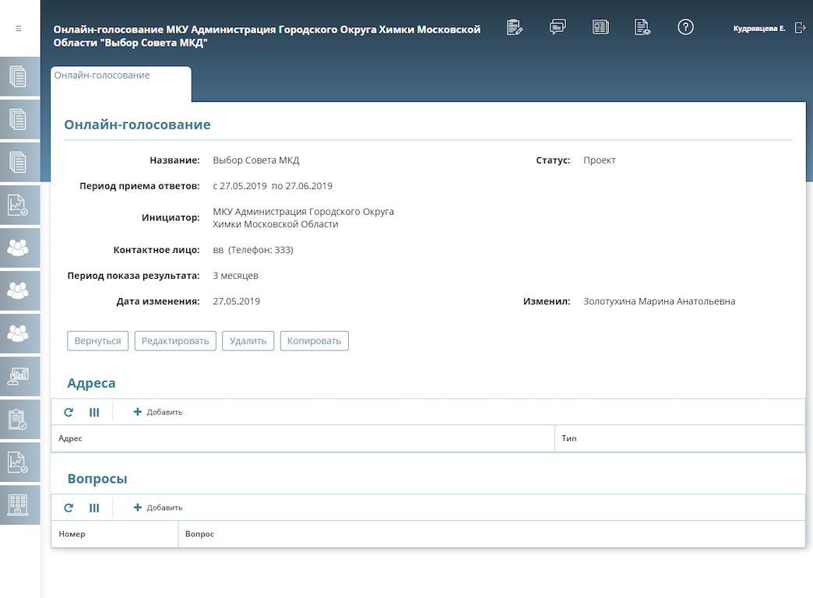Viewport: 813px width, 598px height.
Task: Click the clipboard with pencil icon in header
Action: tap(514, 27)
